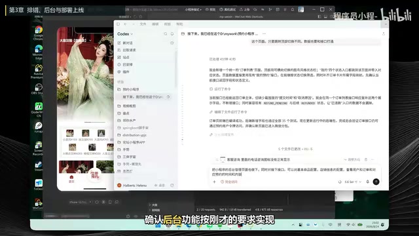The height and width of the screenshot is (236, 419).
Task: Select the 预约小程序 project folder
Action: click(x=131, y=89)
